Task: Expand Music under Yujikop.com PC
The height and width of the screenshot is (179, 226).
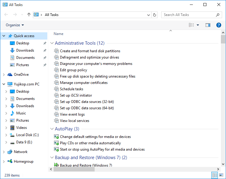Action: [6, 113]
